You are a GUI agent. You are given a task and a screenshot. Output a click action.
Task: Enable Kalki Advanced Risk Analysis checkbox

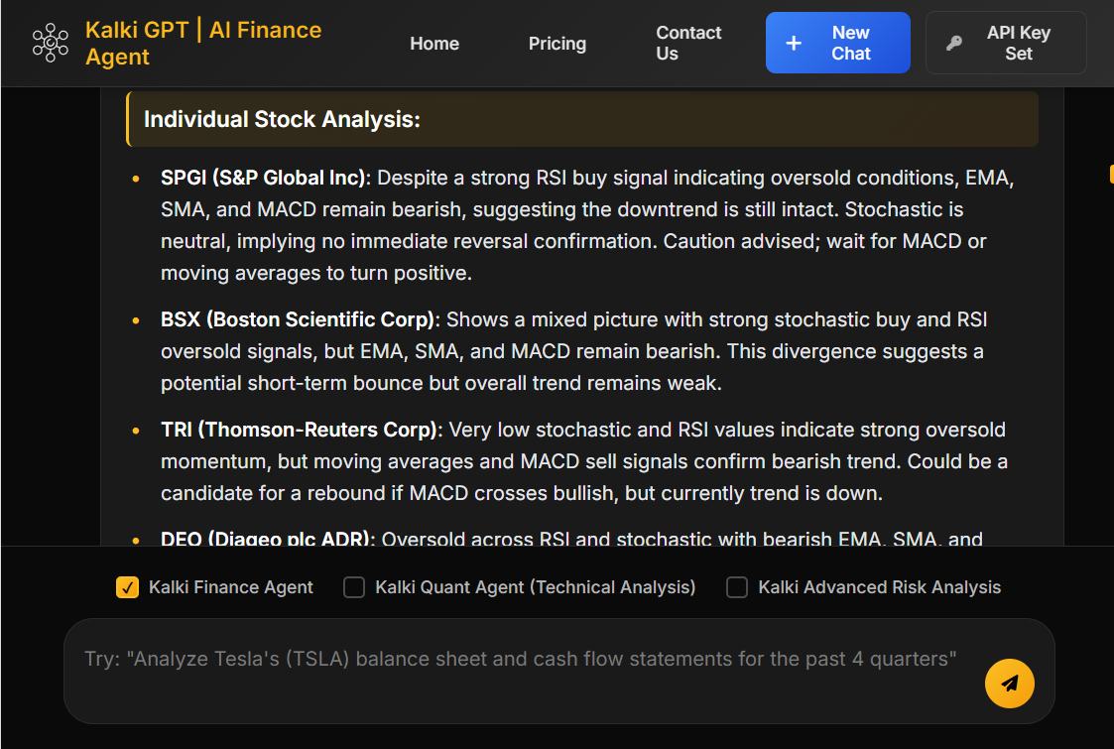(737, 587)
